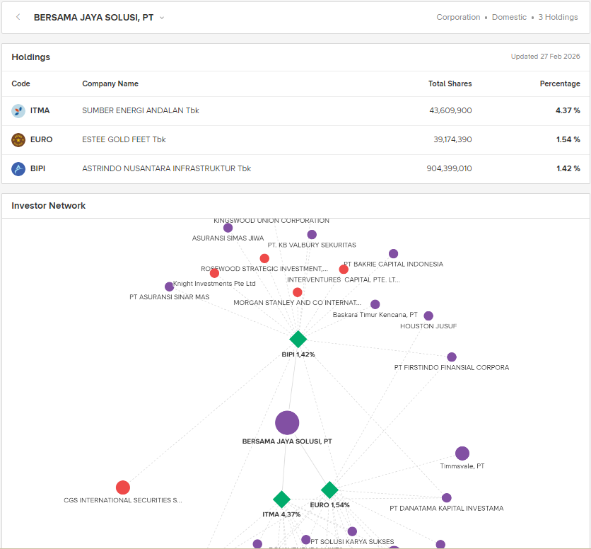Click the Company Name column header

110,83
